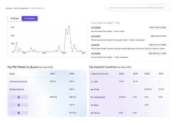Click the highest peak point on chart
This screenshot has height=122, width=174.
pos(69,26)
